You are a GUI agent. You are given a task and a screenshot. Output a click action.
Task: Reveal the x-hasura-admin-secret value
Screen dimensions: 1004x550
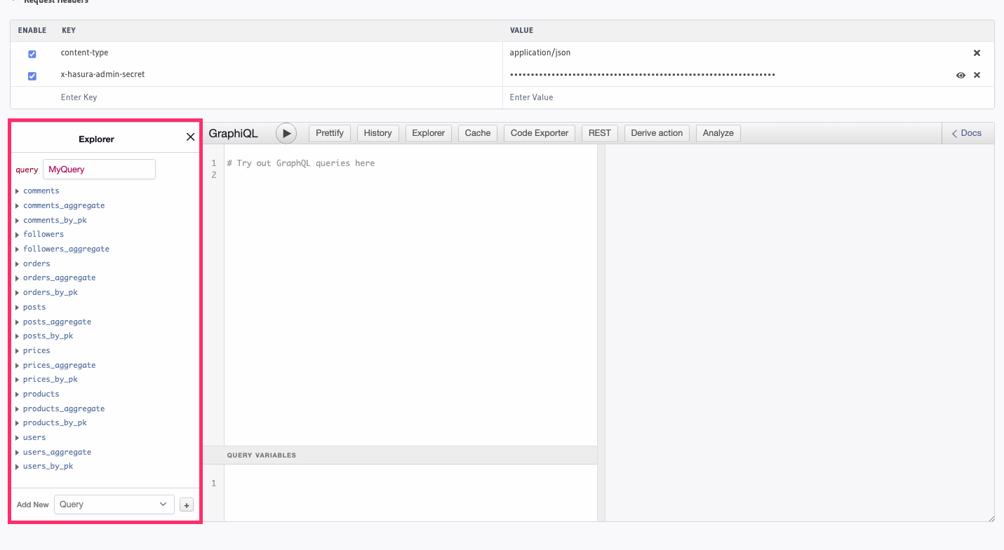[961, 75]
